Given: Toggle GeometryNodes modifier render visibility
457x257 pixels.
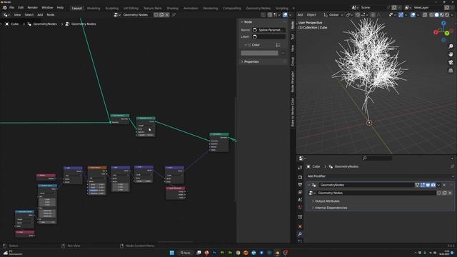Looking at the screenshot, I should click(x=433, y=185).
